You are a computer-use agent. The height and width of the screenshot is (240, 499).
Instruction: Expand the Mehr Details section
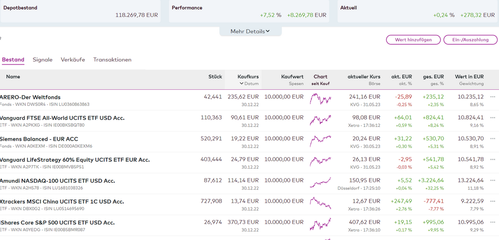click(x=250, y=31)
